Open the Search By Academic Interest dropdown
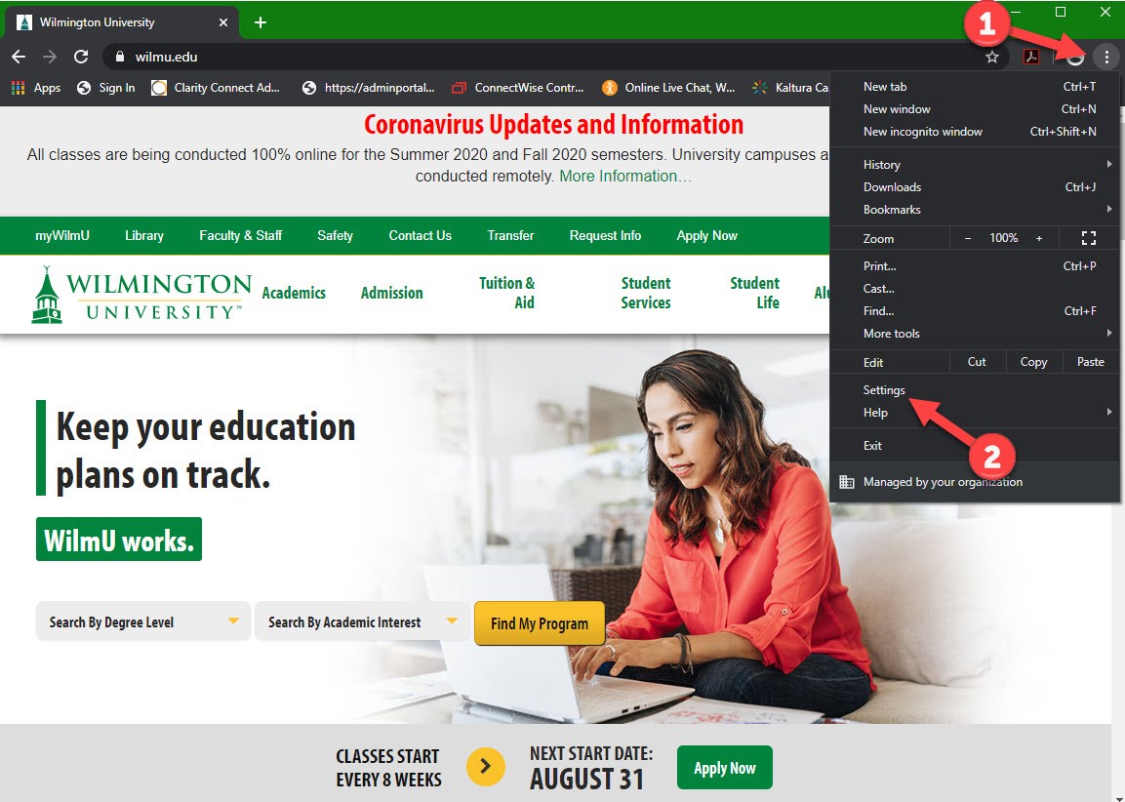This screenshot has width=1125, height=802. click(361, 621)
